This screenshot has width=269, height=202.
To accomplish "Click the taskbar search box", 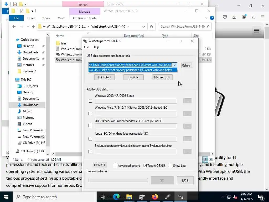I will click(x=55, y=197).
